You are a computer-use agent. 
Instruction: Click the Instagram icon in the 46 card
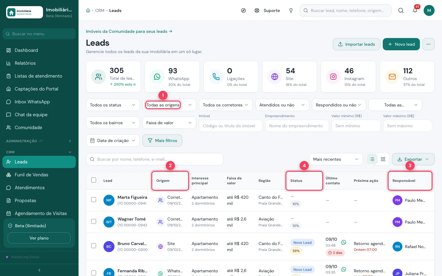pos(333,77)
